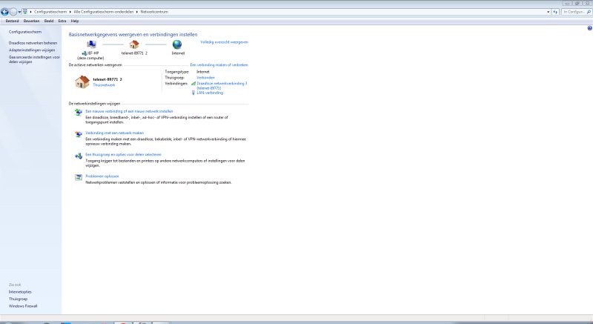Click the telenet-89771 house icon in network map
Viewport: 593px width, 324px height.
point(134,44)
